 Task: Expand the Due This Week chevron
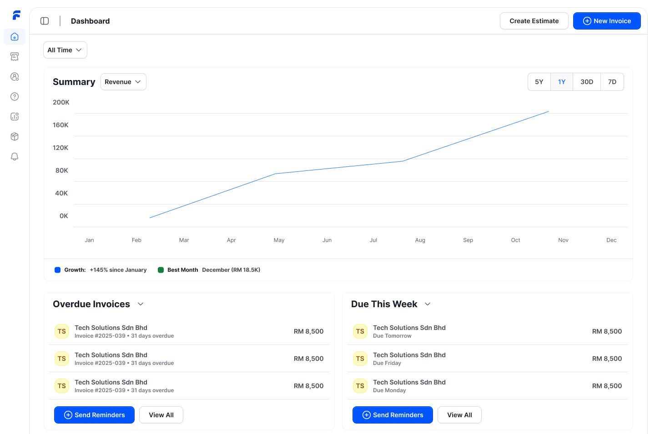point(428,304)
